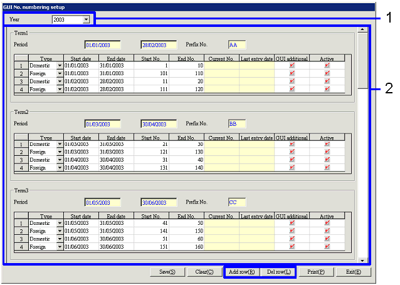The width and height of the screenshot is (400, 285).
Task: Select row header 4 in Term1 table
Action: pyautogui.click(x=21, y=90)
